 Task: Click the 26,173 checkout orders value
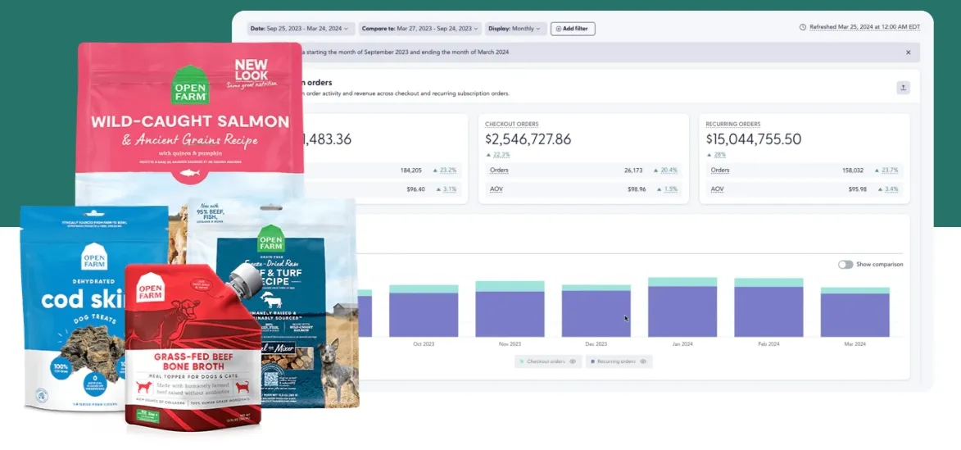click(634, 170)
